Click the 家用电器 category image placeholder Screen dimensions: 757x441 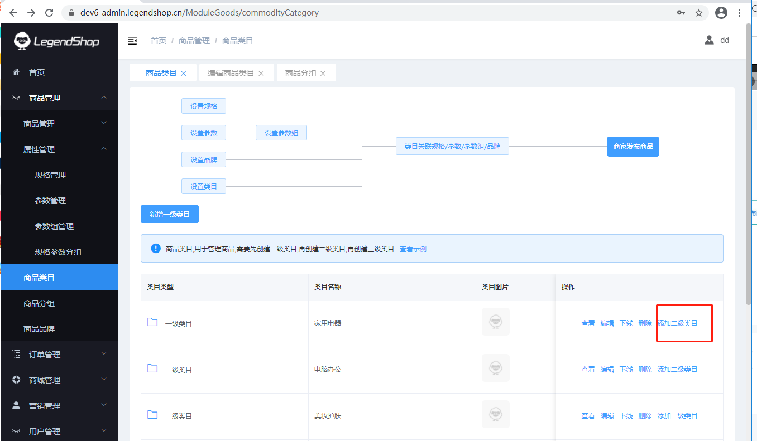(x=495, y=322)
